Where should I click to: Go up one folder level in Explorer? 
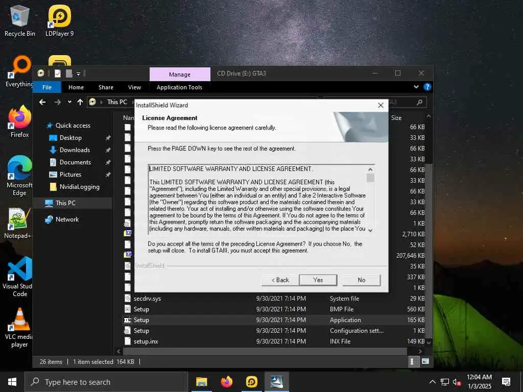coord(80,102)
